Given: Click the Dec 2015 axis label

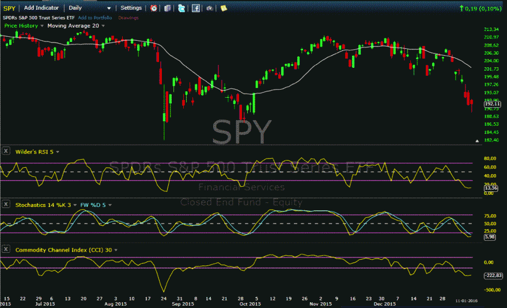Looking at the screenshot, I should click(x=384, y=304).
